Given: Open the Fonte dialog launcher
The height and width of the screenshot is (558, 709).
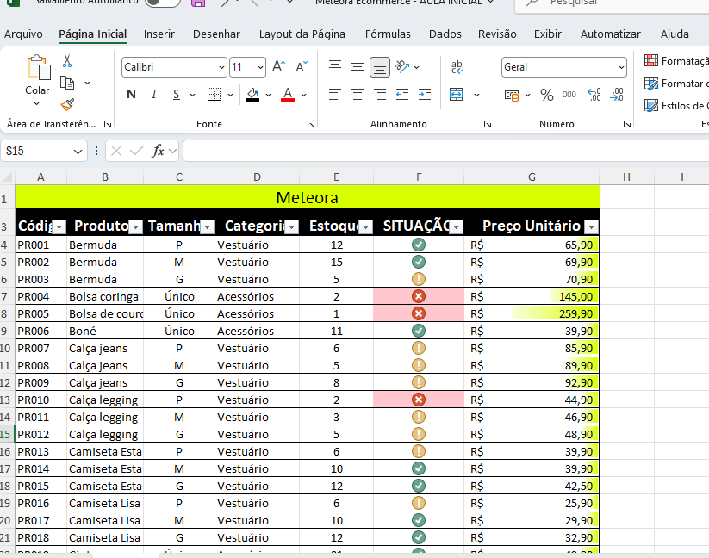Looking at the screenshot, I should point(311,124).
